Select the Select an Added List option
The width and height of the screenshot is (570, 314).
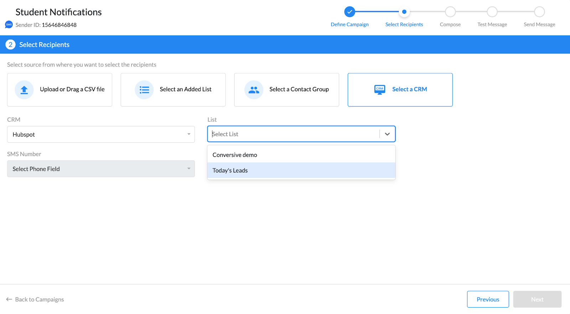click(173, 90)
